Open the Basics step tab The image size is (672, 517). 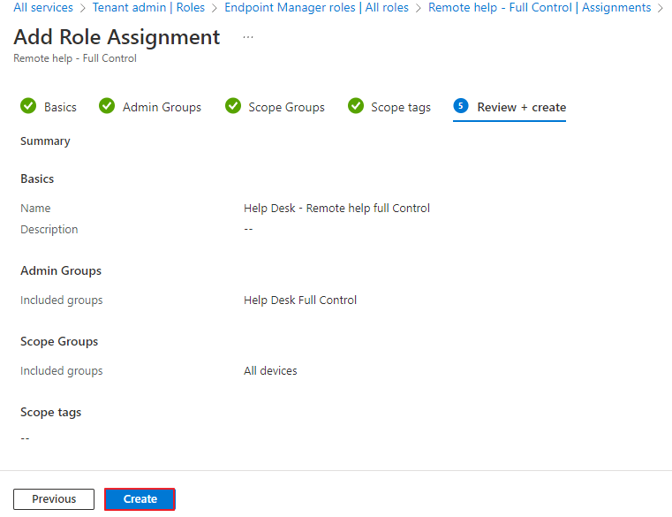pyautogui.click(x=49, y=107)
